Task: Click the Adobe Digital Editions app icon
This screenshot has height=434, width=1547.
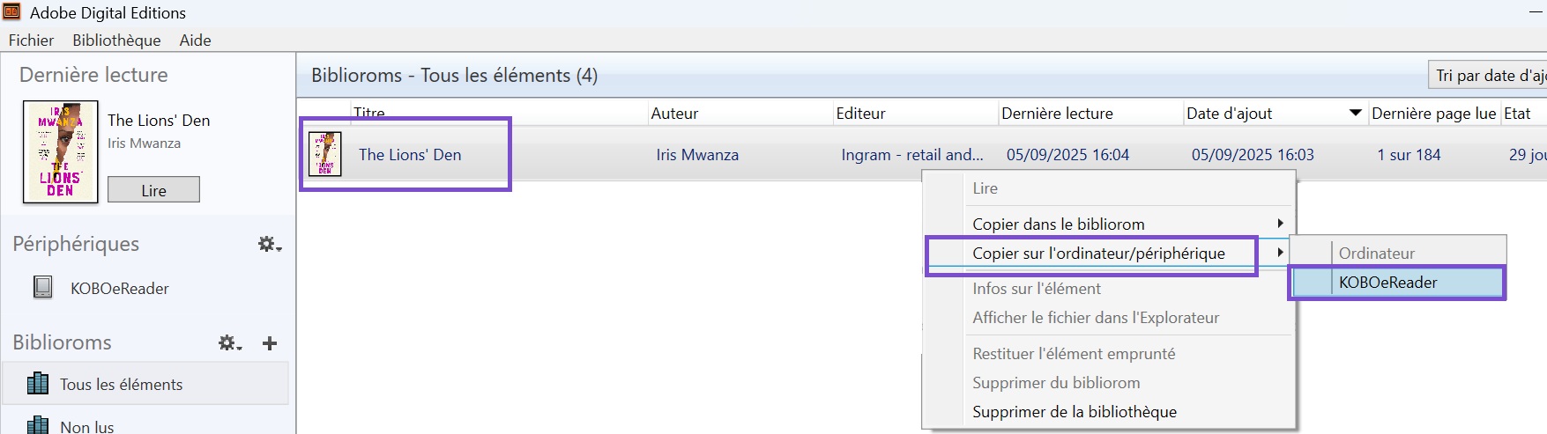Action: click(x=11, y=12)
